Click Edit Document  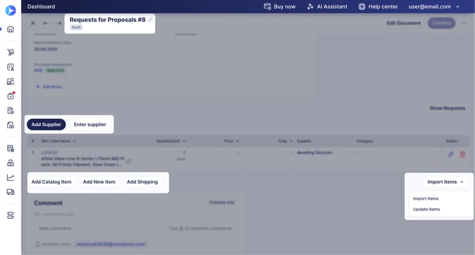pos(403,23)
